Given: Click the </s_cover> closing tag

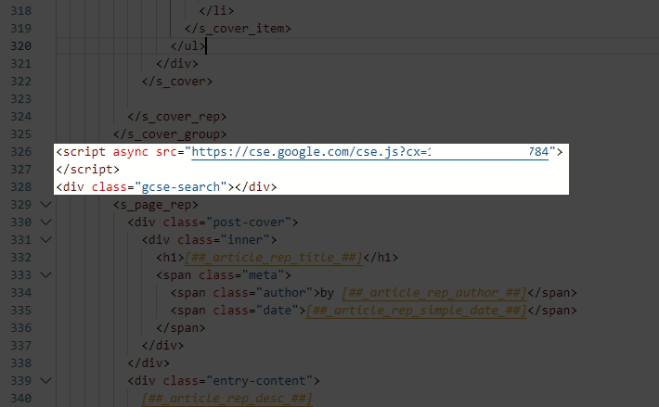Looking at the screenshot, I should 177,82.
